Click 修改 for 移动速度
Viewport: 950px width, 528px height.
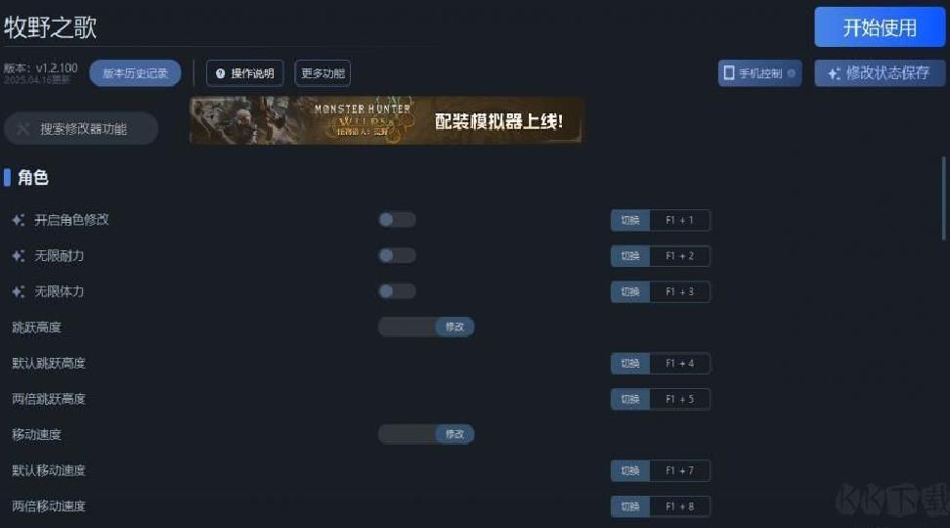pyautogui.click(x=454, y=434)
